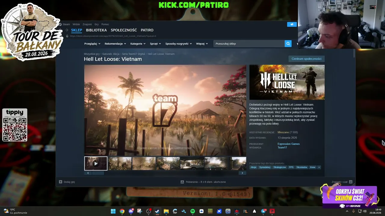Click the Wszystkie gry breadcrumb link

coord(92,54)
